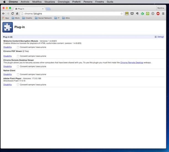The height and width of the screenshot is (152, 169).
Task: Open the Social Network bookmarks folder
Action: [43, 18]
